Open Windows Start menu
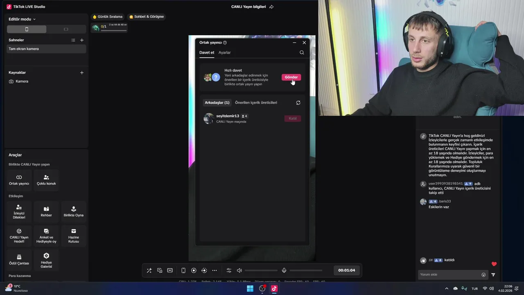This screenshot has height=295, width=524. point(250,288)
